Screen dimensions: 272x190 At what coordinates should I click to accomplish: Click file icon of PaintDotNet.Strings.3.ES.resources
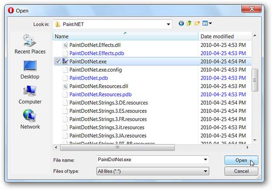(65, 111)
